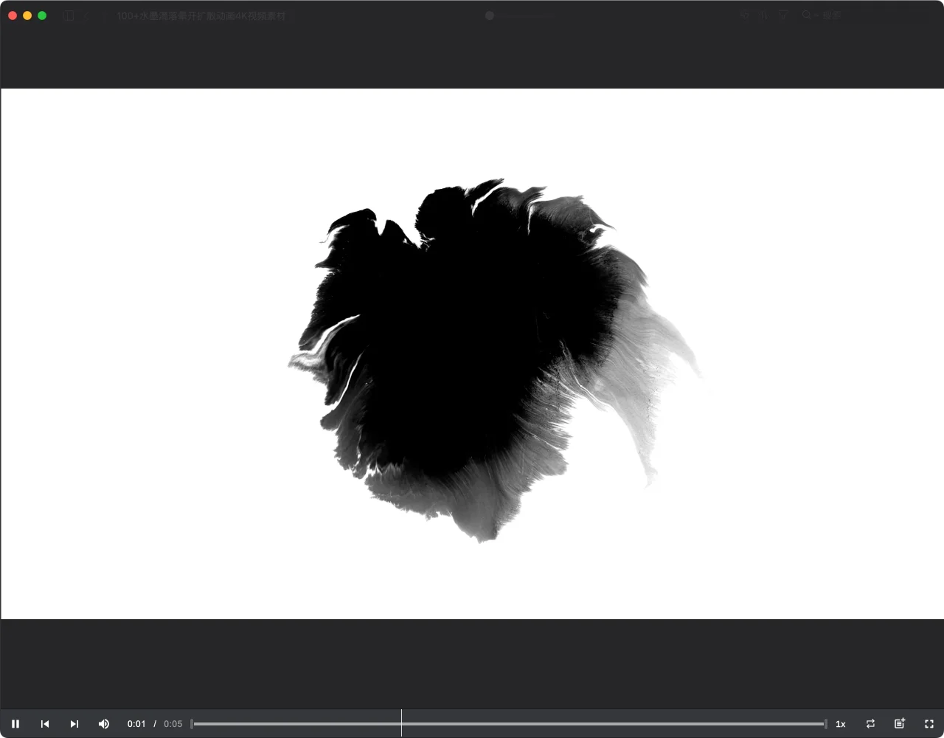The height and width of the screenshot is (738, 944).
Task: Click the 0:01 elapsed time label
Action: tap(136, 724)
